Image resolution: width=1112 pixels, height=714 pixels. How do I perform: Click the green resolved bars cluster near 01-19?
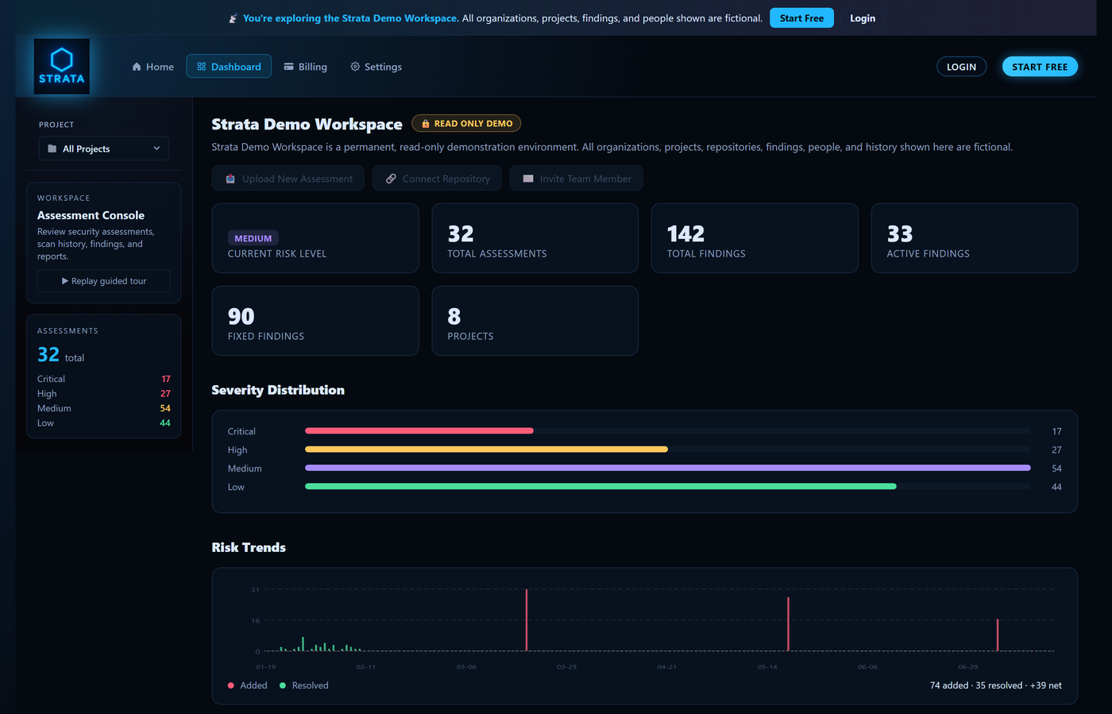click(321, 644)
